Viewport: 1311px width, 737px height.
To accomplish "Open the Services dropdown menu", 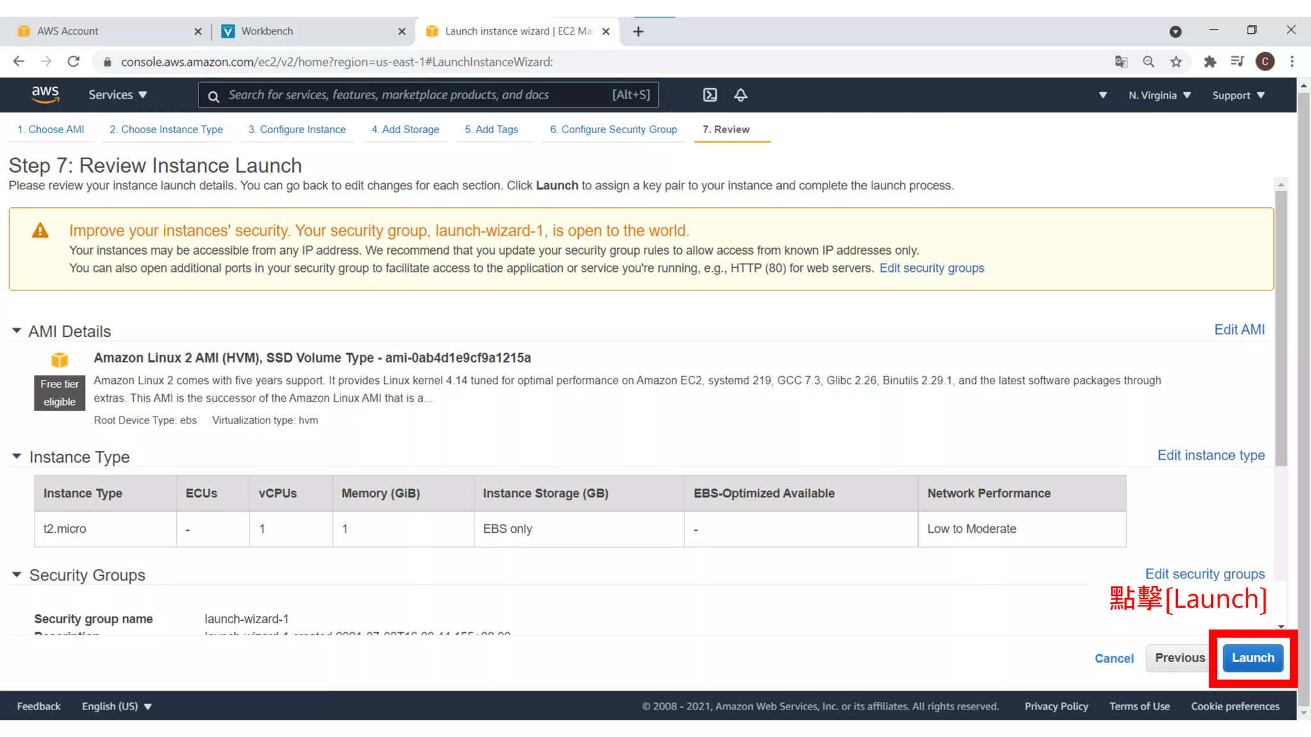I will [x=118, y=95].
